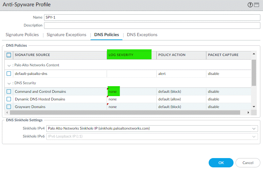Click Command and Control Domains row name
263x172 pixels.
pyautogui.click(x=40, y=91)
